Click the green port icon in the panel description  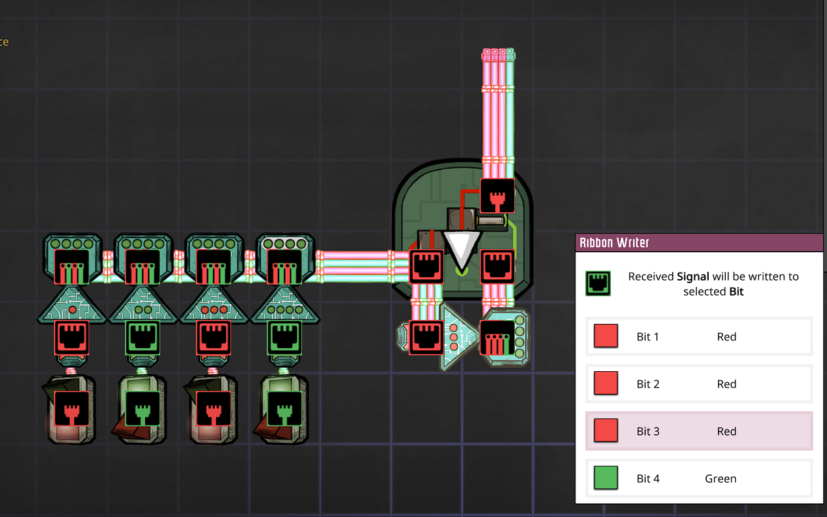pos(598,284)
